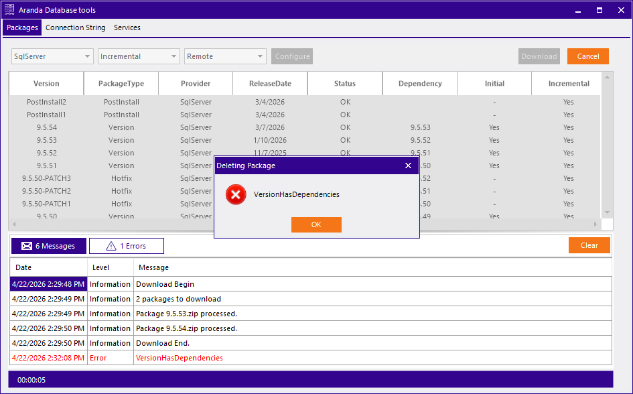This screenshot has height=394, width=633.
Task: Select the 9.5.50-PATCH3 hotfix row
Action: coord(112,178)
